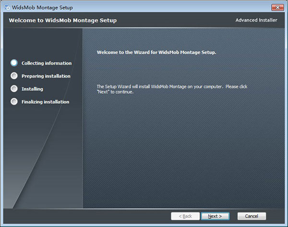Select the Finalizing installation step indicator
This screenshot has height=227, width=288.
(x=14, y=101)
